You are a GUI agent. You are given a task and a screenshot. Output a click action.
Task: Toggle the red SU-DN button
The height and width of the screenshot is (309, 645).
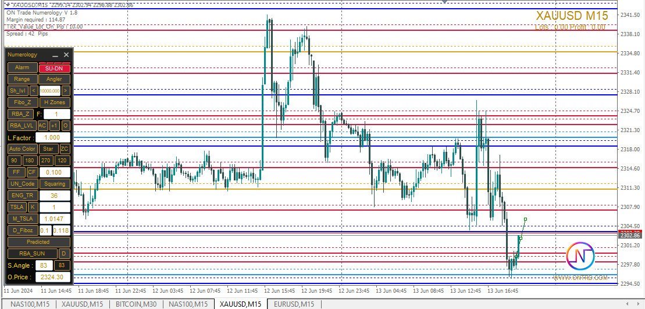click(54, 68)
